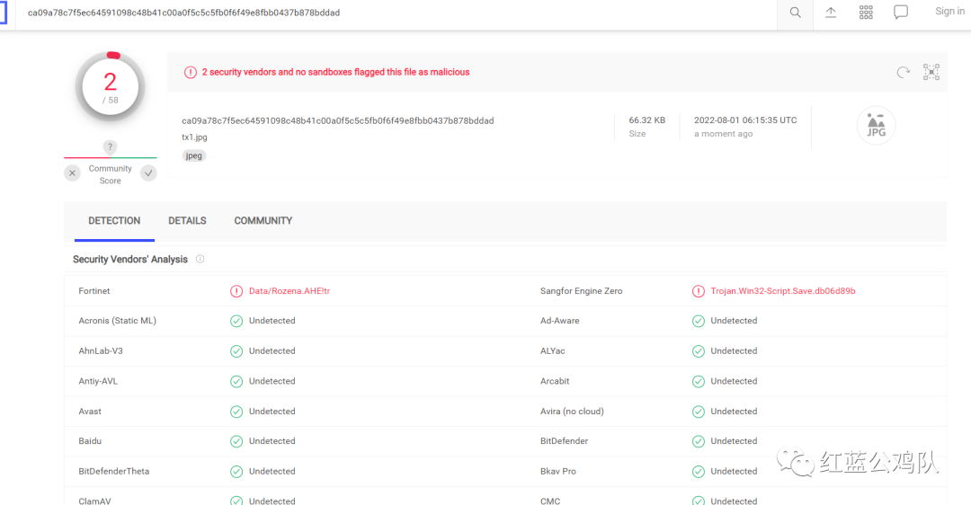Click the jpeg tag
The image size is (971, 505).
(194, 155)
